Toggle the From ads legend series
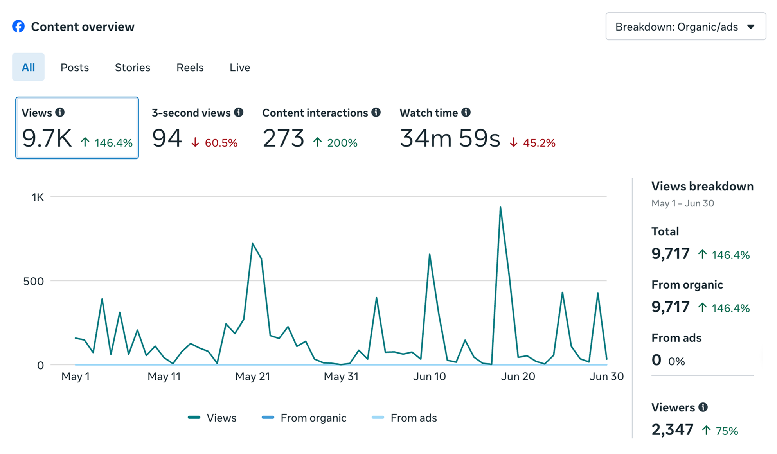Viewport: 777px width, 454px height. coord(404,418)
